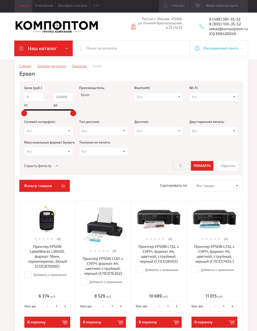Open the Кабинет account link
The image size is (257, 331).
pos(174,6)
